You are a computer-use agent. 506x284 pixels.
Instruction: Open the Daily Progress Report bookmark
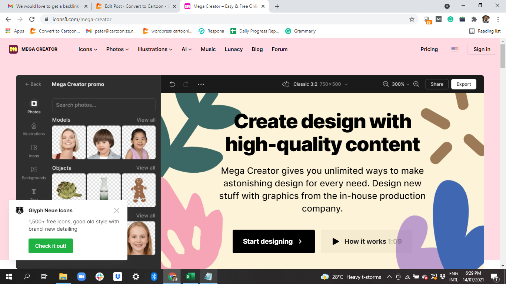point(254,31)
